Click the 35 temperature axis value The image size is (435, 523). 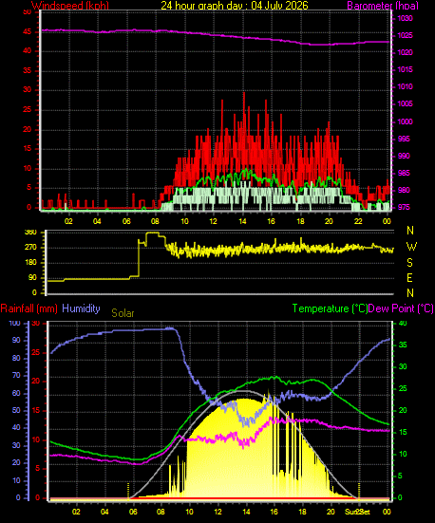pyautogui.click(x=403, y=345)
